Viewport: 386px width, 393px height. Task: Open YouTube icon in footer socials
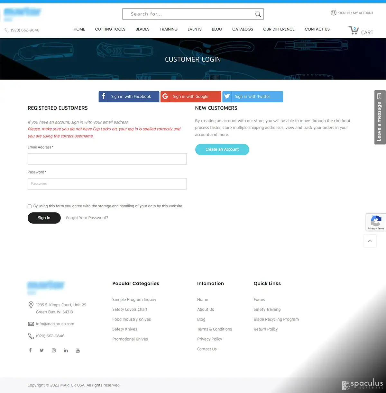pyautogui.click(x=78, y=350)
